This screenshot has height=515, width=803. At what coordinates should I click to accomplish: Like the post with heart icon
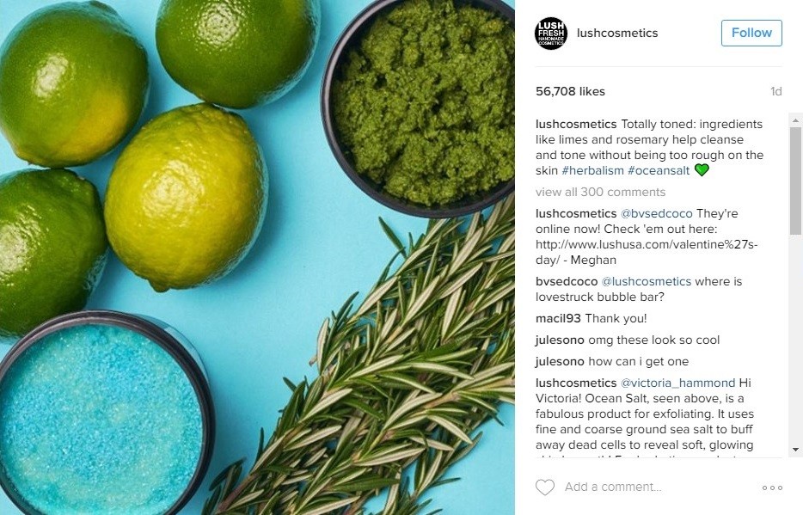click(x=545, y=487)
